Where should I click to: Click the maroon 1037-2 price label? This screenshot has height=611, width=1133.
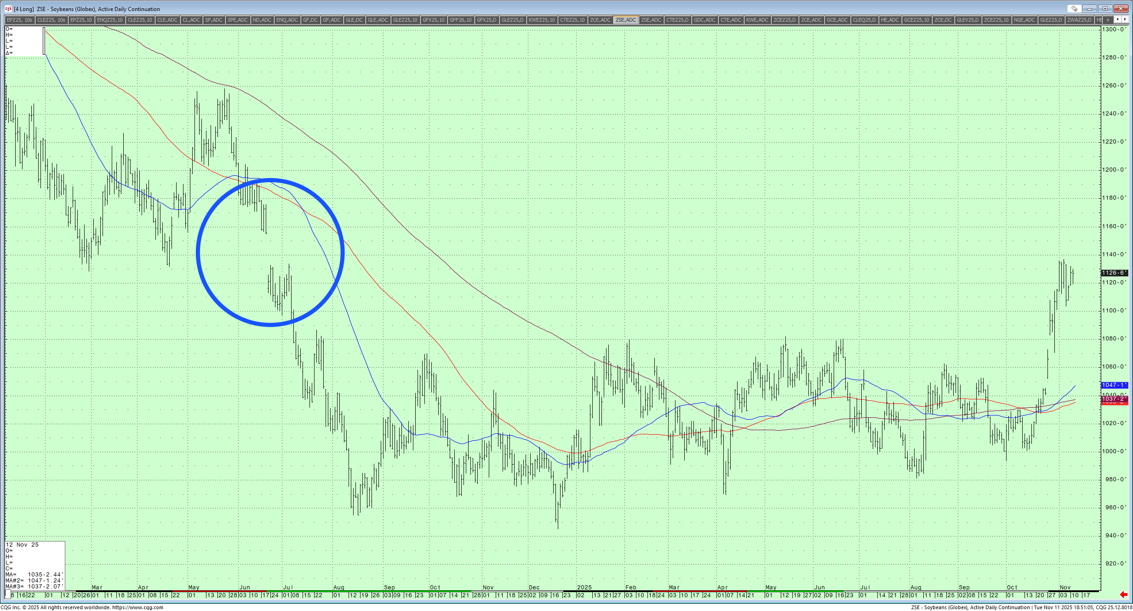(1114, 399)
